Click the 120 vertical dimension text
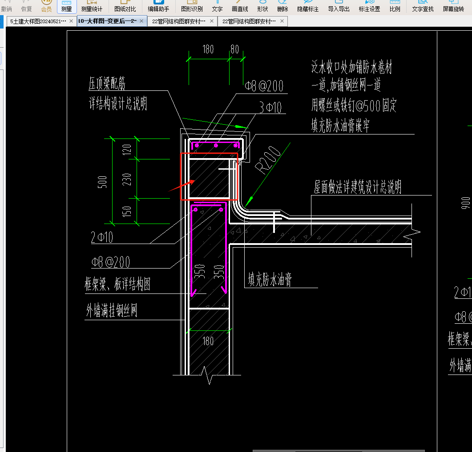472x452 pixels. (x=127, y=150)
